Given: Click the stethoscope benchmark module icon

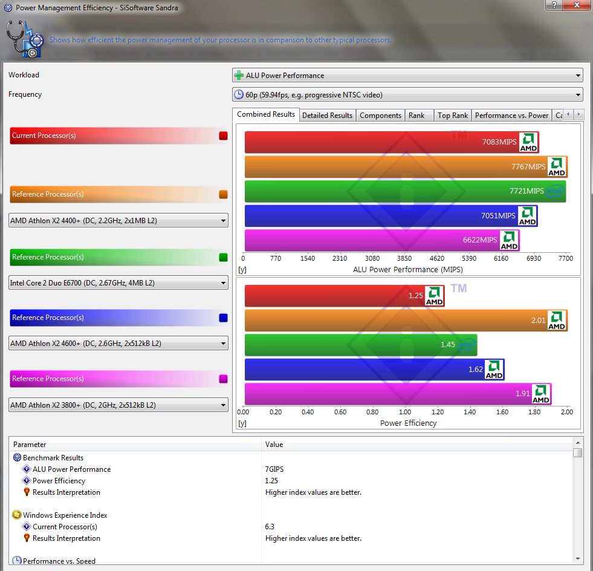Looking at the screenshot, I should coord(24,39).
